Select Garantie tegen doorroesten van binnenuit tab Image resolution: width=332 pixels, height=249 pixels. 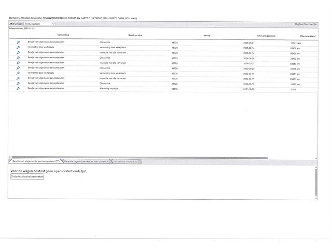tap(86, 162)
